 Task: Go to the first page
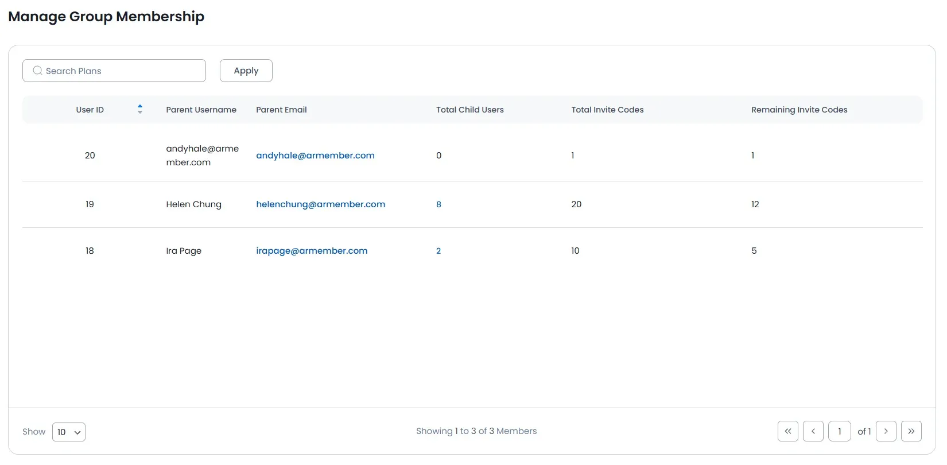tap(787, 431)
